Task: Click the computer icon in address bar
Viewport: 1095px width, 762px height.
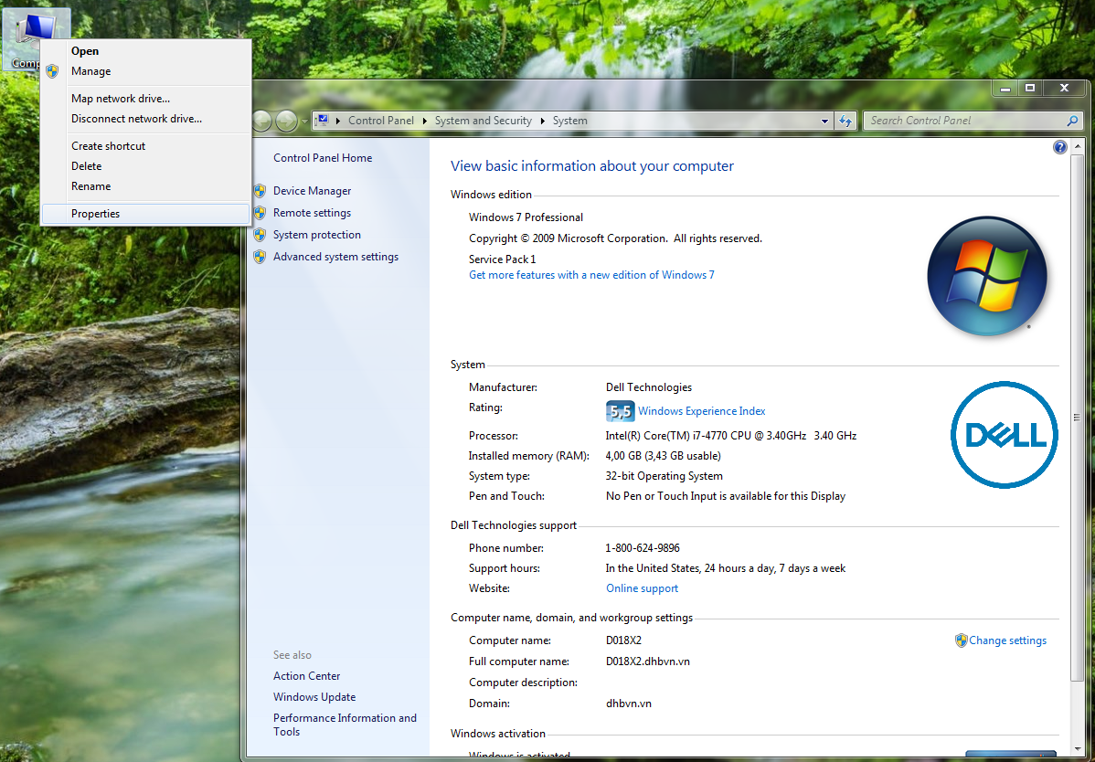Action: [x=321, y=120]
